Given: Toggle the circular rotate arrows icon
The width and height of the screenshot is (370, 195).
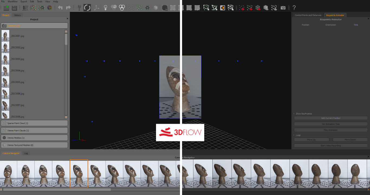Looking at the screenshot, I should pos(87,8).
